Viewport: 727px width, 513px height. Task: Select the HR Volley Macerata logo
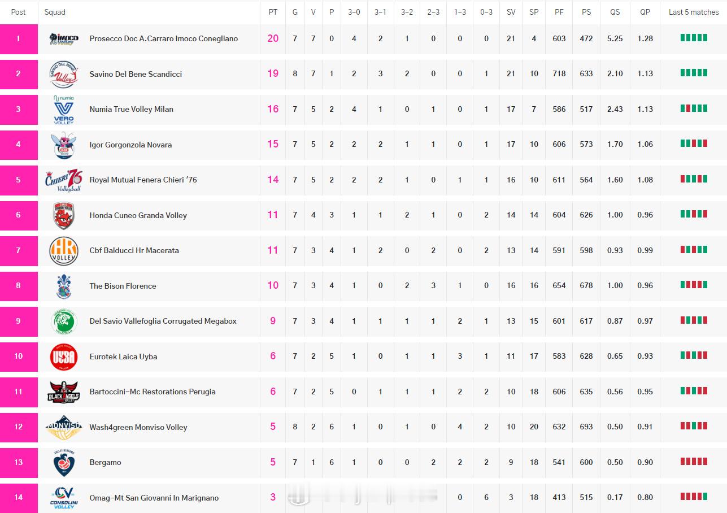(64, 251)
